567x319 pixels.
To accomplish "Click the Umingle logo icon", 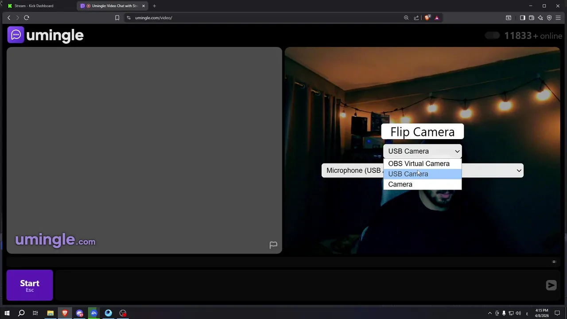I will 16,35.
